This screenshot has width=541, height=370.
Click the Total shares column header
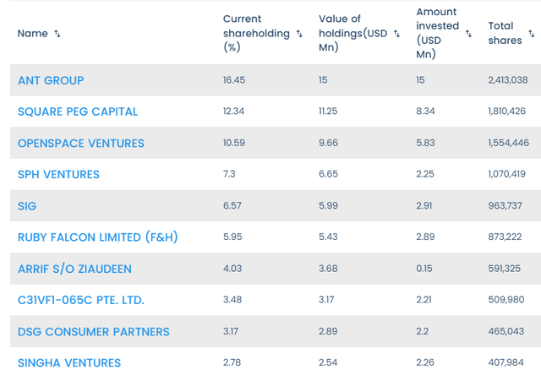505,33
